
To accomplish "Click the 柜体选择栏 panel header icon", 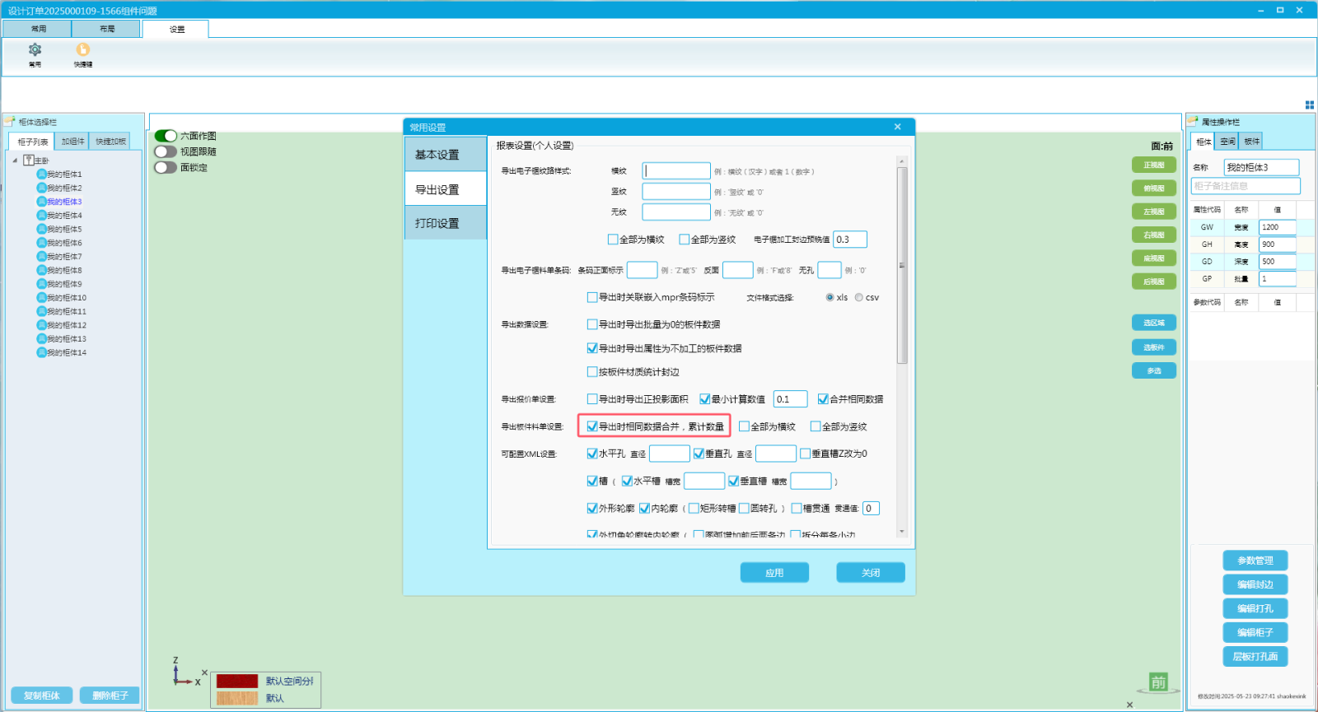I will 10,121.
